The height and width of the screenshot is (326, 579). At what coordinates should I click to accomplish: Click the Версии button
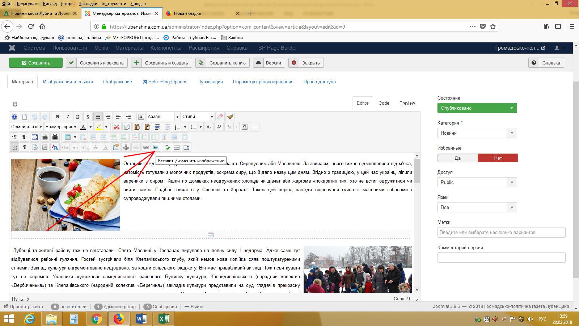click(x=269, y=63)
